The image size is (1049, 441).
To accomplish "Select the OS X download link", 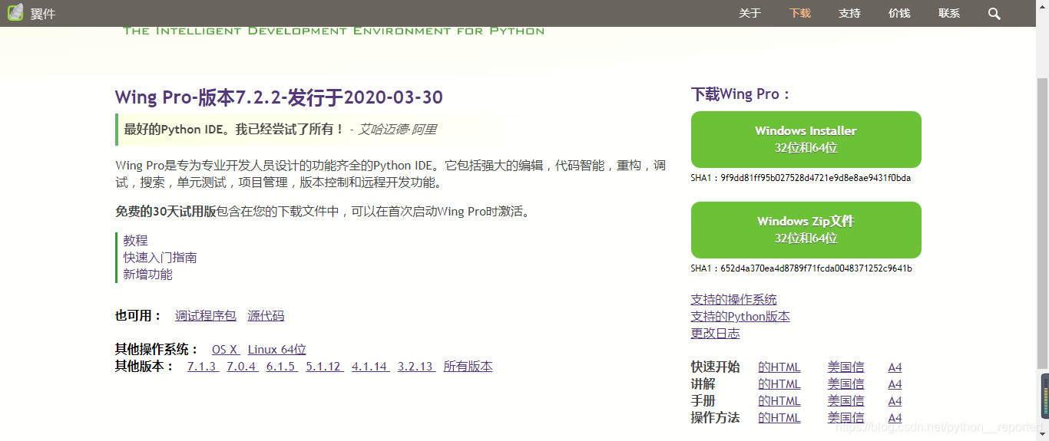I will 226,350.
